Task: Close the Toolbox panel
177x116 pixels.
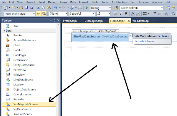Action: pyautogui.click(x=58, y=20)
